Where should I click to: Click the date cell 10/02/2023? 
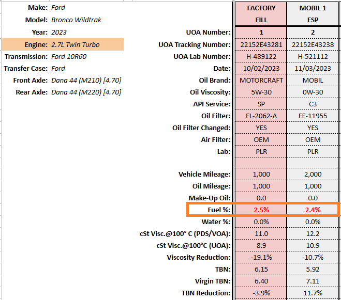coord(261,69)
